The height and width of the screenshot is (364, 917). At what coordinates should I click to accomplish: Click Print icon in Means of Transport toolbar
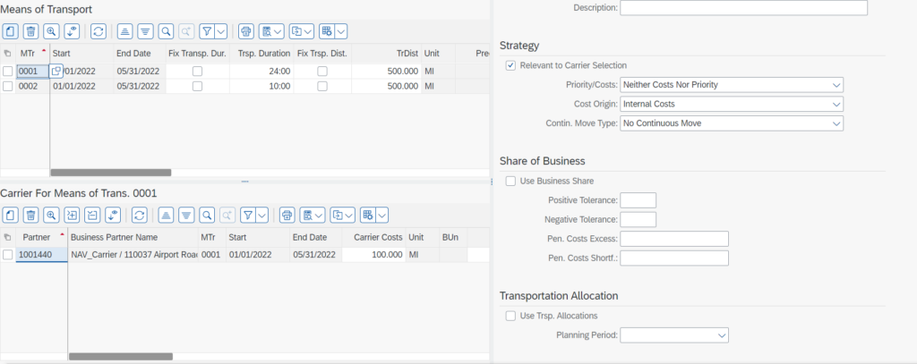[x=246, y=30]
